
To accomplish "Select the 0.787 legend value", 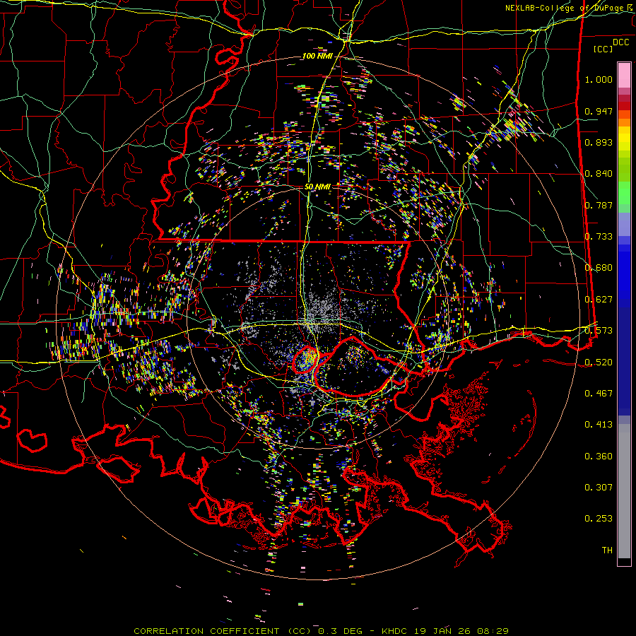I will 599,205.
